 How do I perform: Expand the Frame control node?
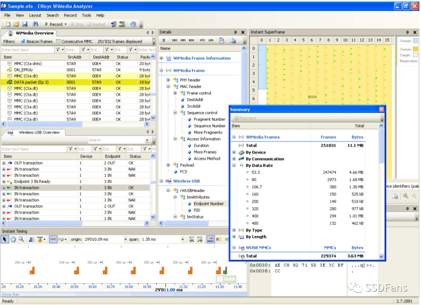(175, 93)
